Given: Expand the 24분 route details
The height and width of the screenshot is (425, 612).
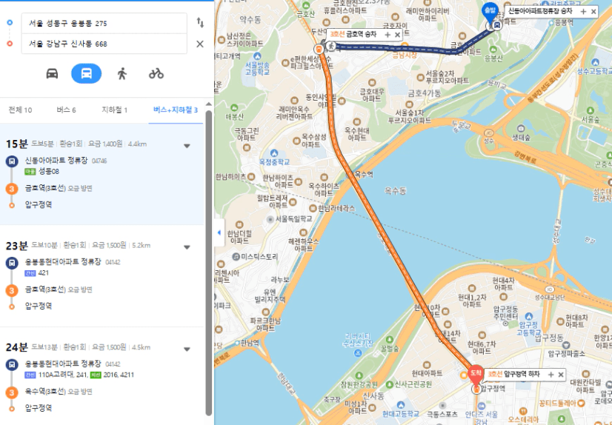Looking at the screenshot, I should 187,349.
